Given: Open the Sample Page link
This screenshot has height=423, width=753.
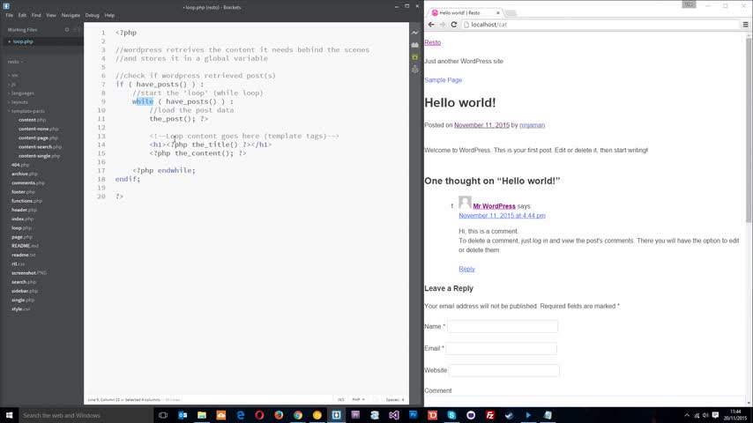Looking at the screenshot, I should (x=443, y=80).
